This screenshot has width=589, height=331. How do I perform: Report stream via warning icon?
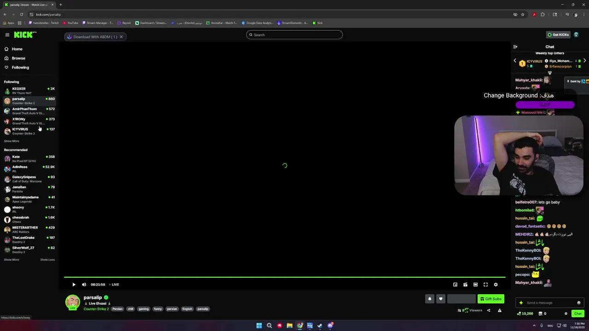(500, 310)
